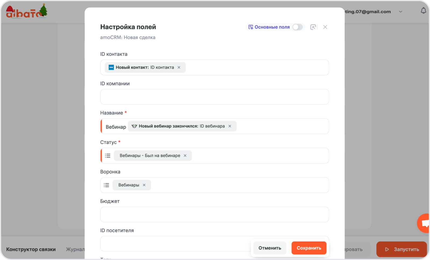The image size is (430, 260).
Task: Switch to the Журнал tab
Action: pyautogui.click(x=75, y=249)
